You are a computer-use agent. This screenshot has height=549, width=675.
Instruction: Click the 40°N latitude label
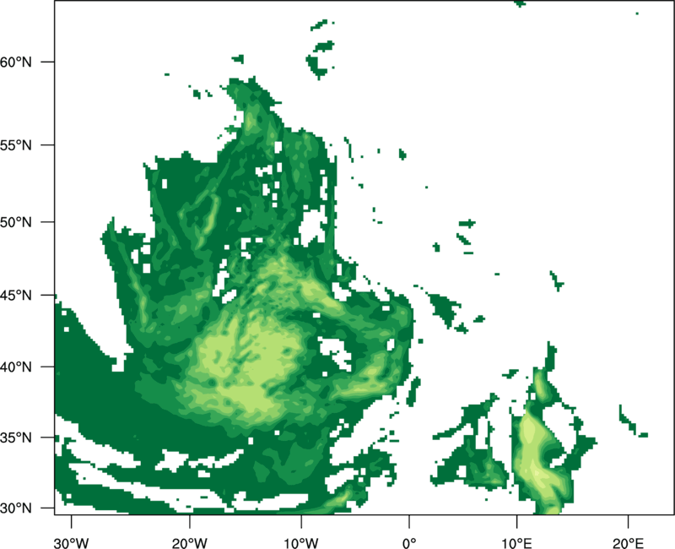15,367
